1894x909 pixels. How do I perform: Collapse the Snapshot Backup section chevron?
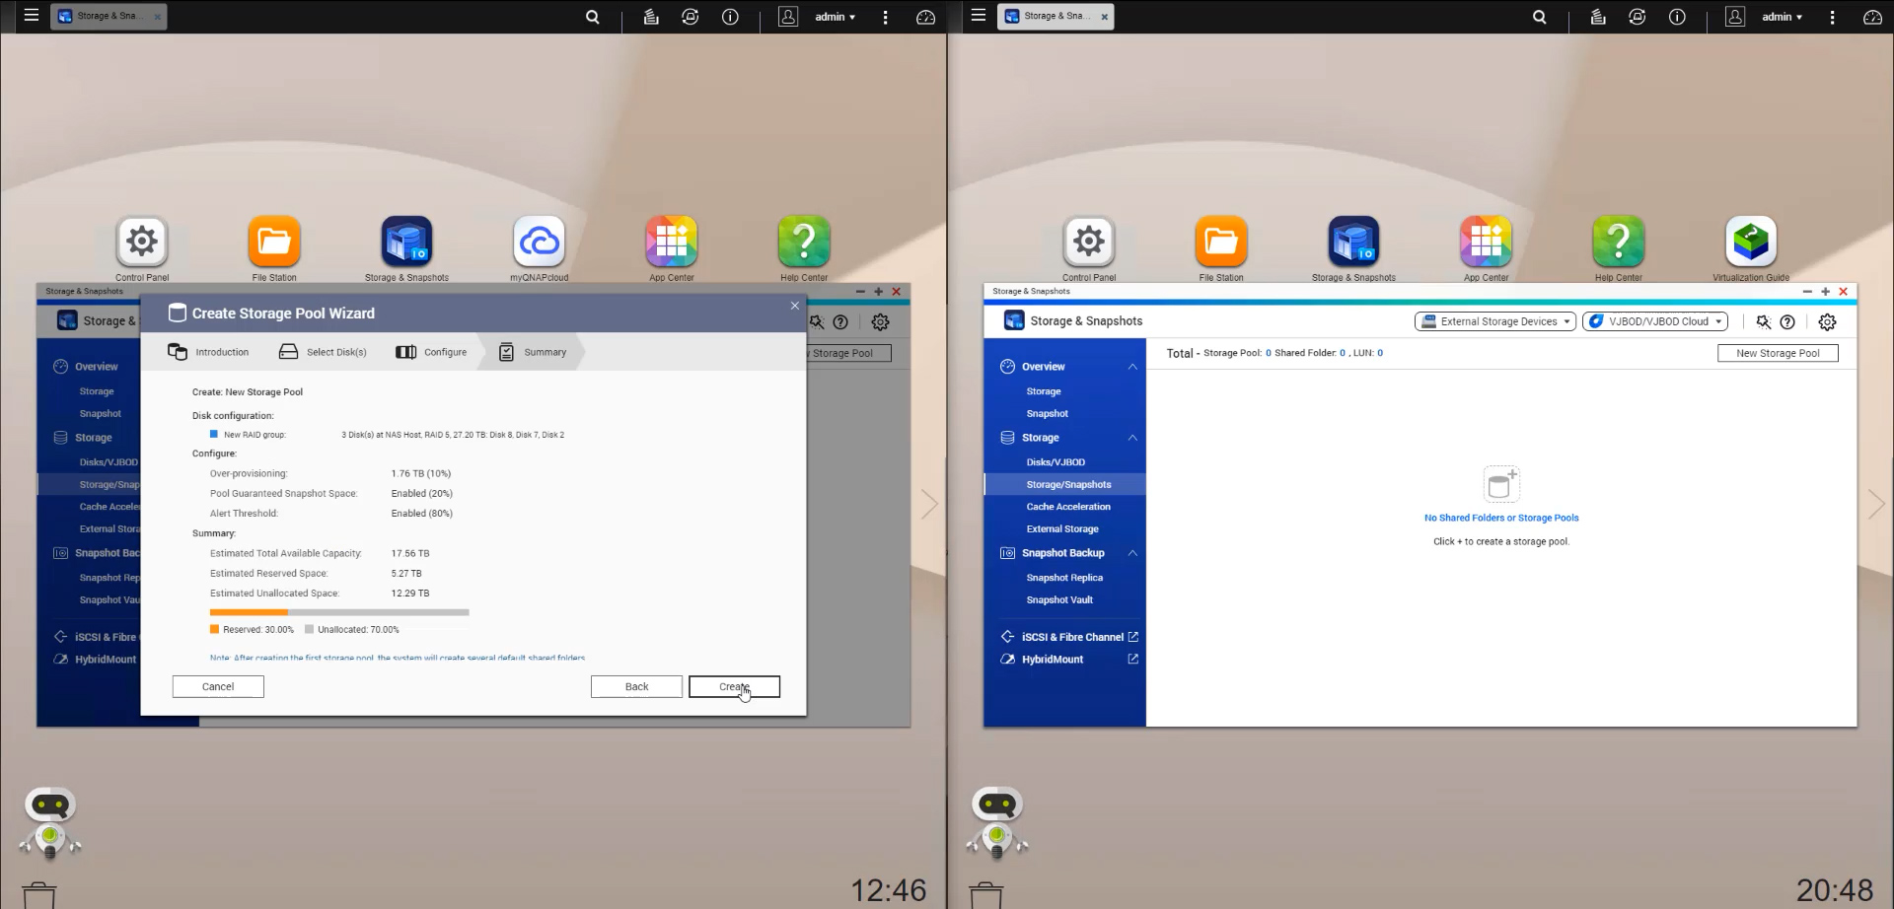1132,553
